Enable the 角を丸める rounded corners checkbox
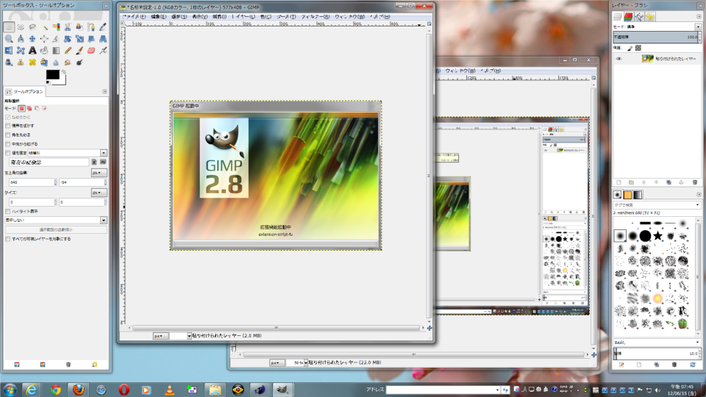 pyautogui.click(x=7, y=135)
